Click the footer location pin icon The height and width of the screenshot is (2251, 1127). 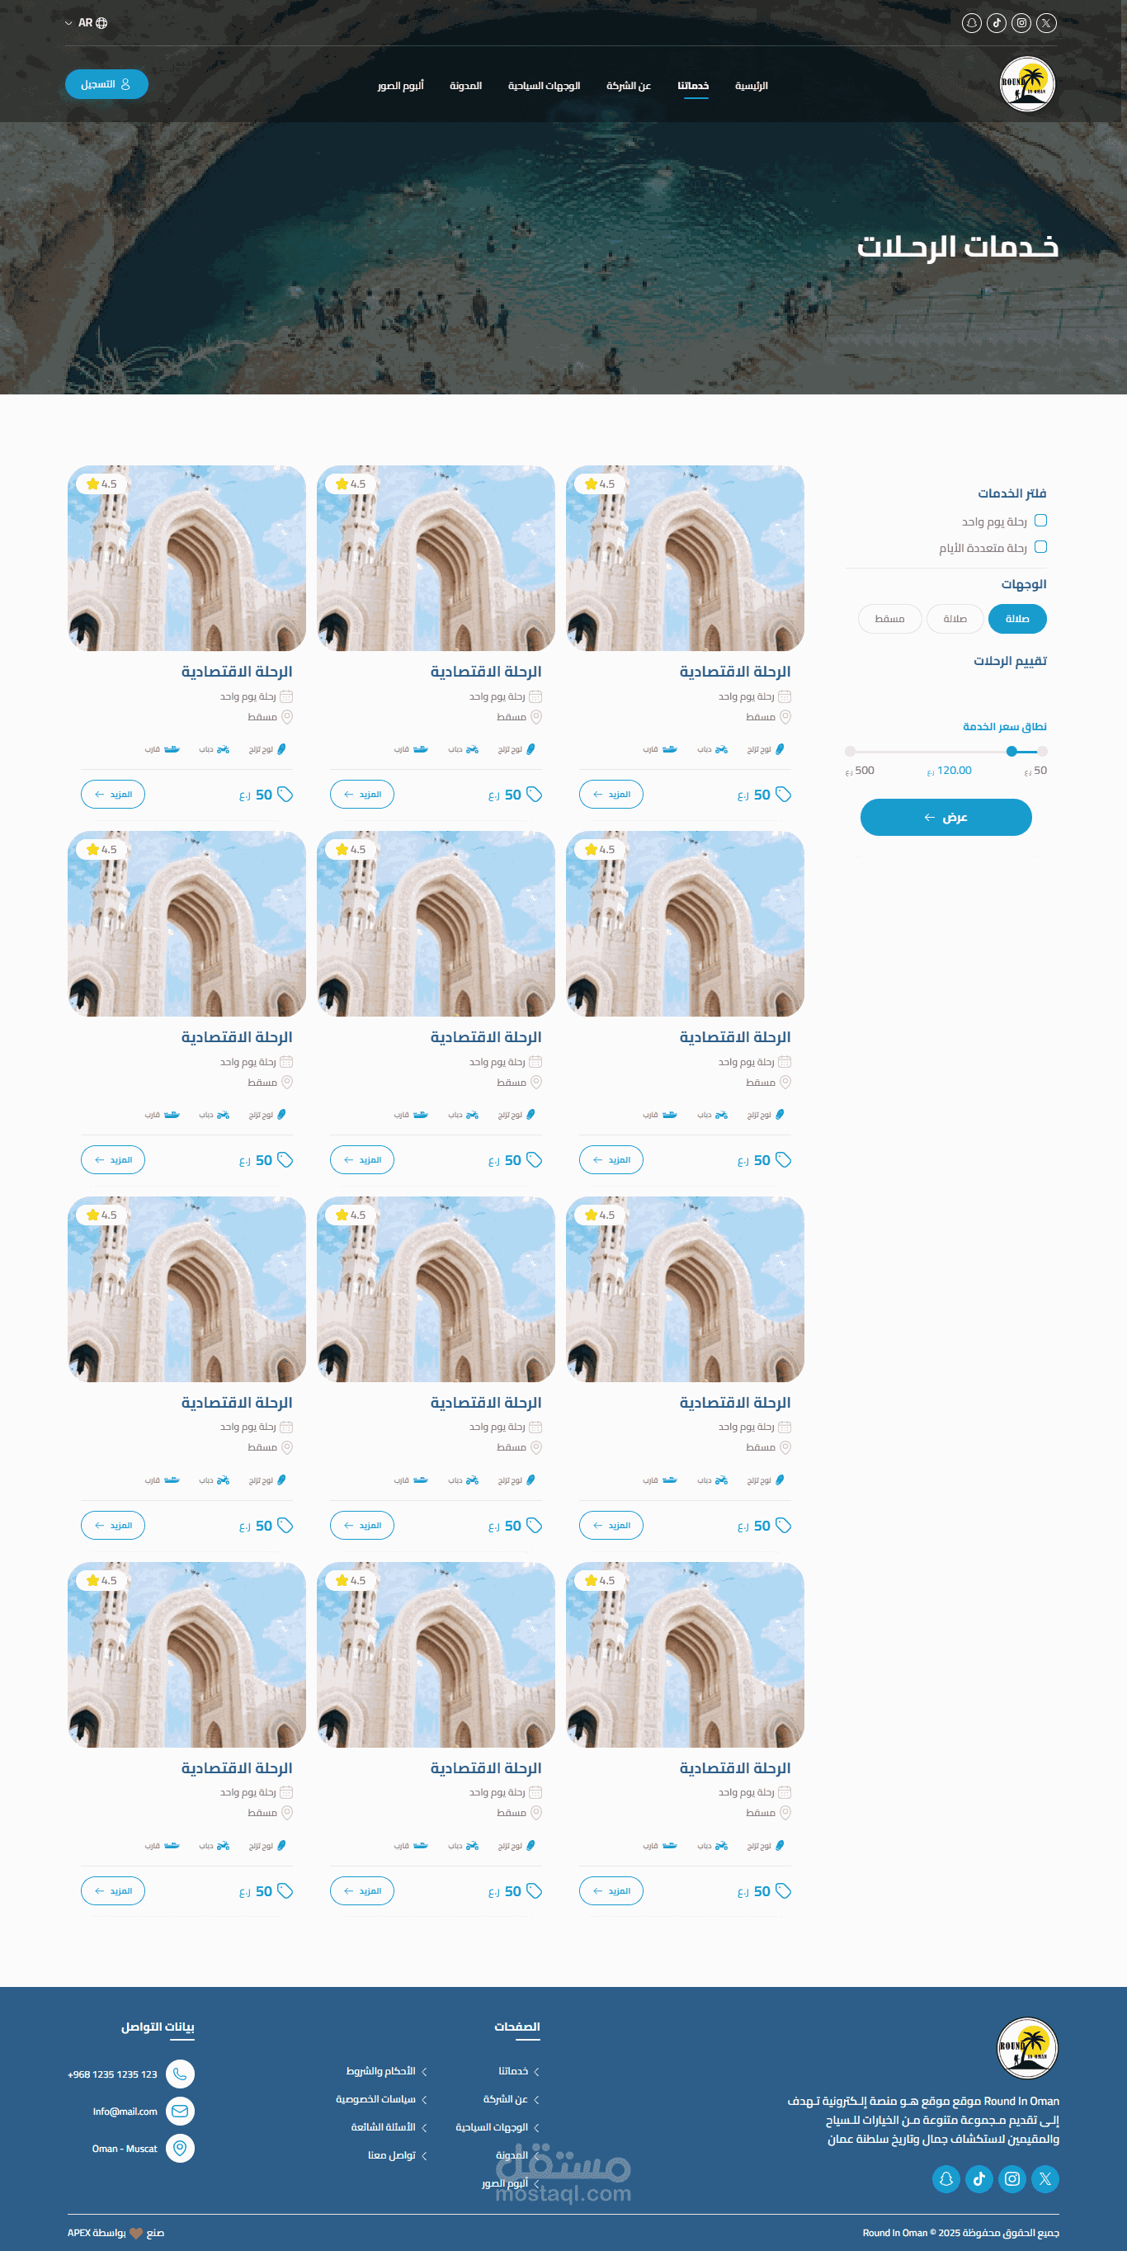click(180, 2148)
